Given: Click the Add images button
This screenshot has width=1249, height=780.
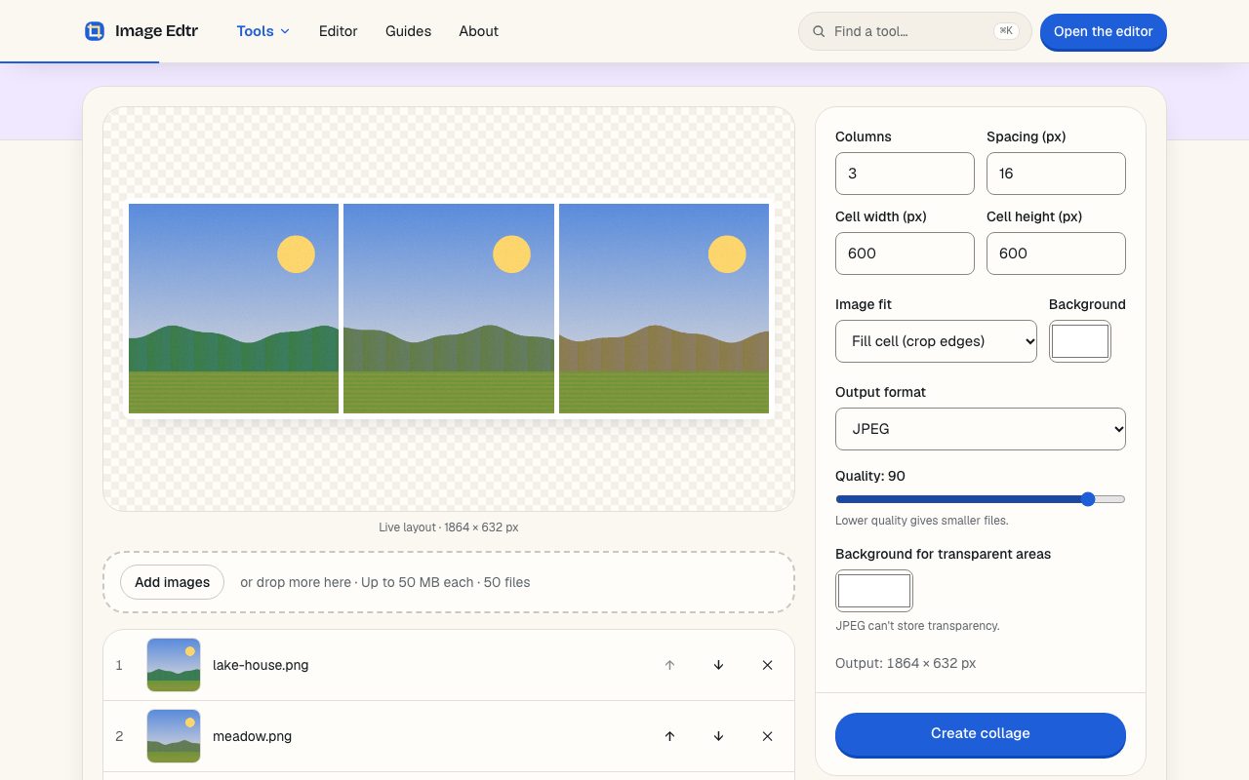Looking at the screenshot, I should coord(173,582).
